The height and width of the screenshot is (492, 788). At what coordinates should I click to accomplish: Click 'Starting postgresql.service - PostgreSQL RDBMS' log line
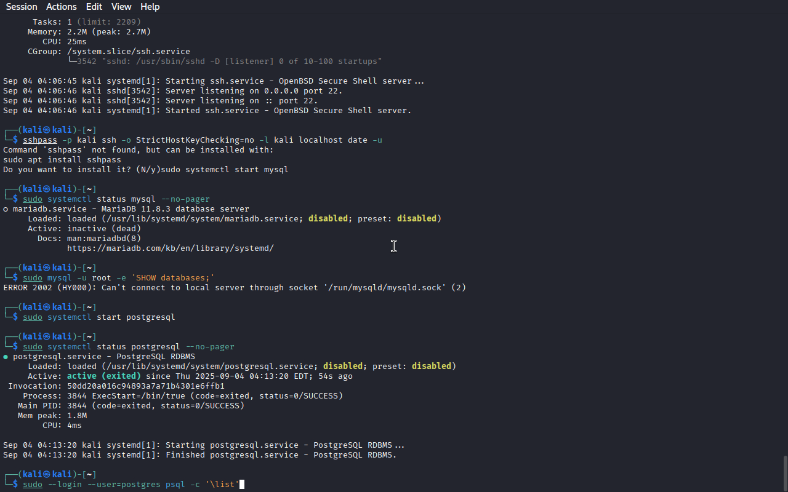[204, 445]
